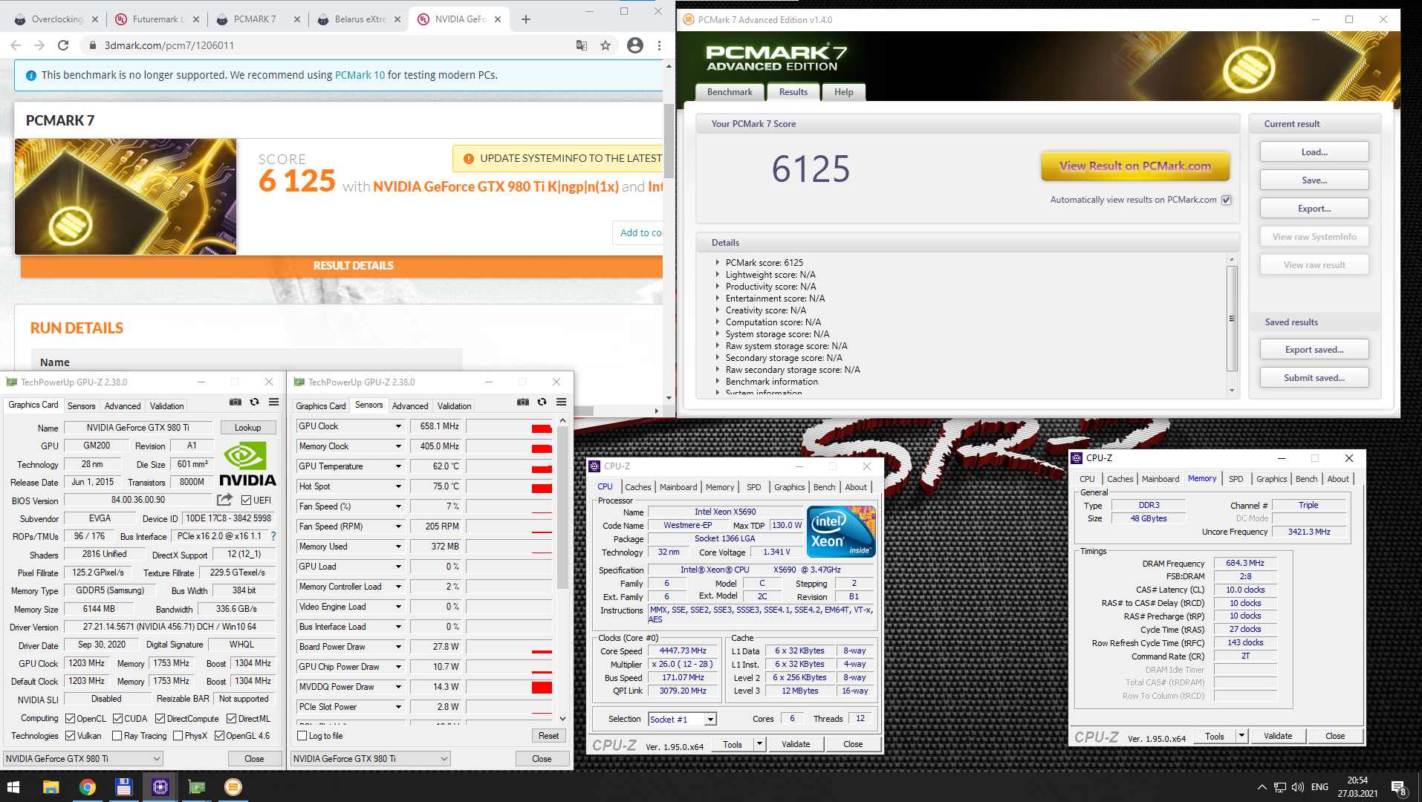Open the GPU Temperature sensor dropdown
The height and width of the screenshot is (802, 1422).
click(x=398, y=466)
